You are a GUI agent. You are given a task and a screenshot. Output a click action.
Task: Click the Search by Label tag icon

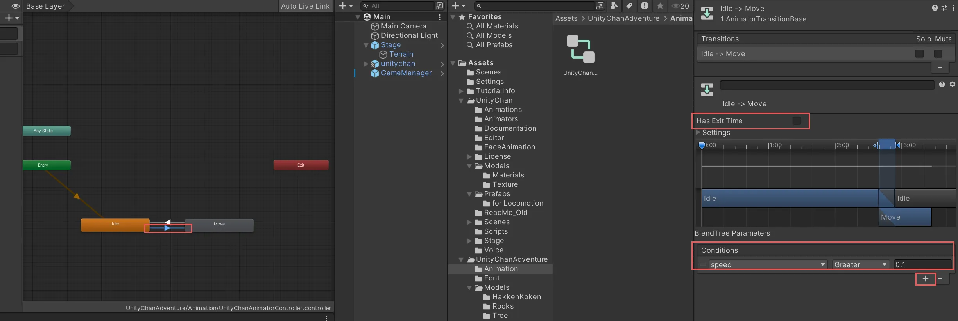click(x=629, y=5)
